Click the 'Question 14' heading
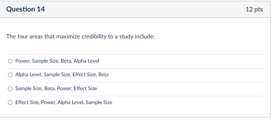This screenshot has width=272, height=121. (x=26, y=9)
